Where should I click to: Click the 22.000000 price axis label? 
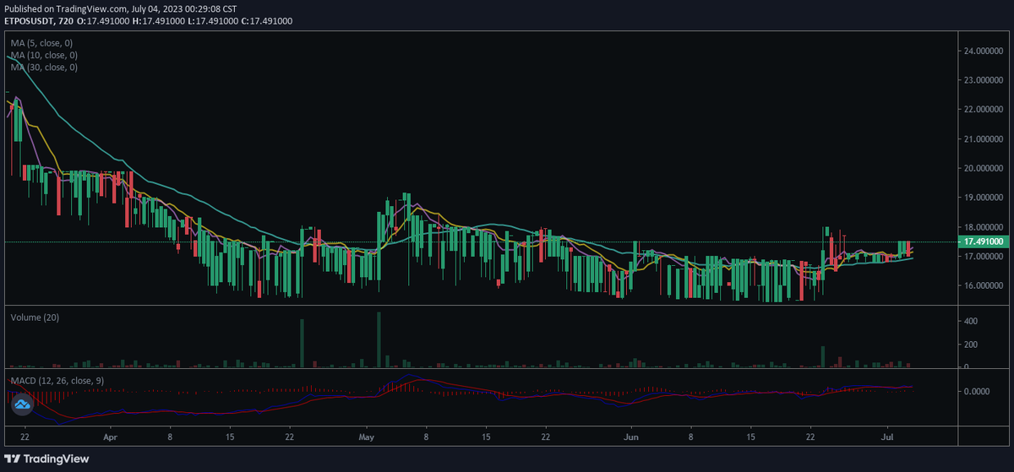click(x=983, y=110)
